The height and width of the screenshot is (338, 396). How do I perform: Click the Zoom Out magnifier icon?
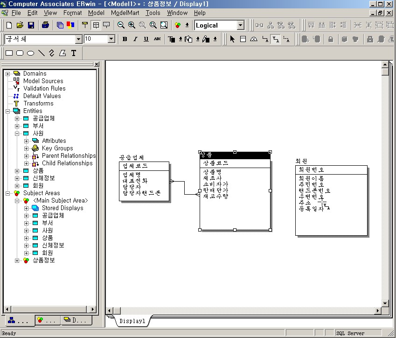pyautogui.click(x=121, y=25)
